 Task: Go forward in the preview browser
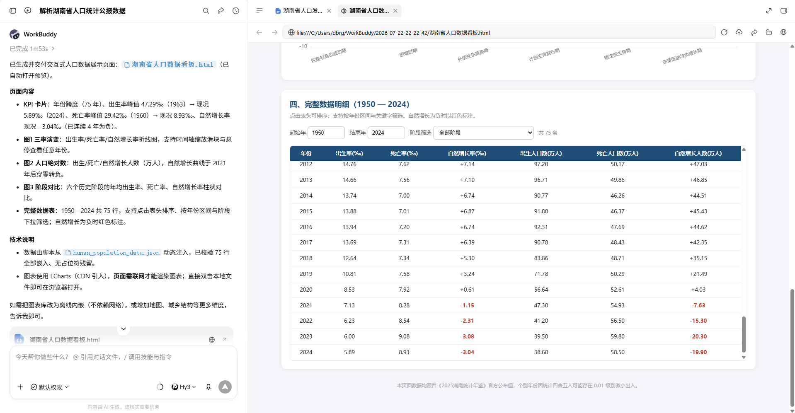(x=274, y=32)
